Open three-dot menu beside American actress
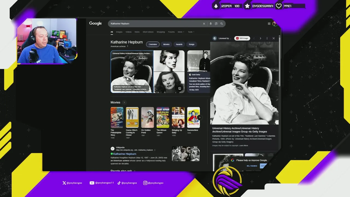 click(x=127, y=46)
